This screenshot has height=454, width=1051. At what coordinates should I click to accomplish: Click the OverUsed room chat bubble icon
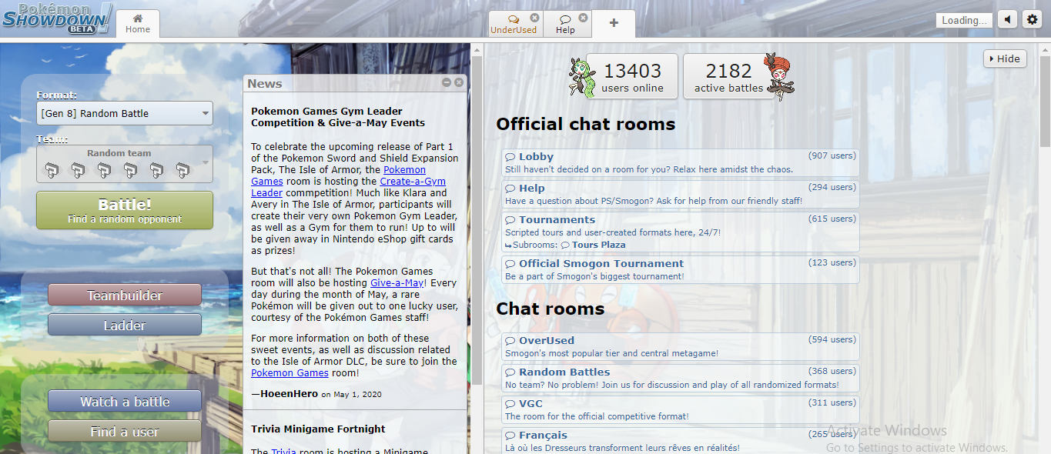510,341
